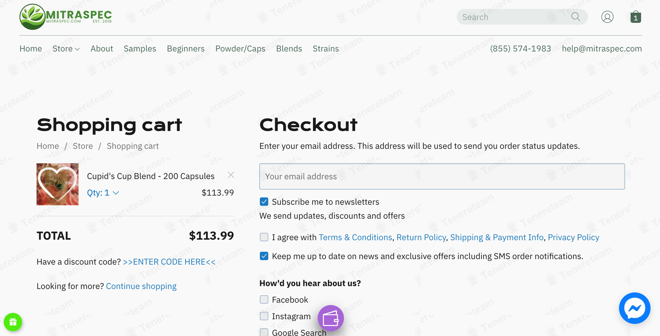
Task: Toggle Keep me up to date checkbox
Action: pyautogui.click(x=264, y=256)
